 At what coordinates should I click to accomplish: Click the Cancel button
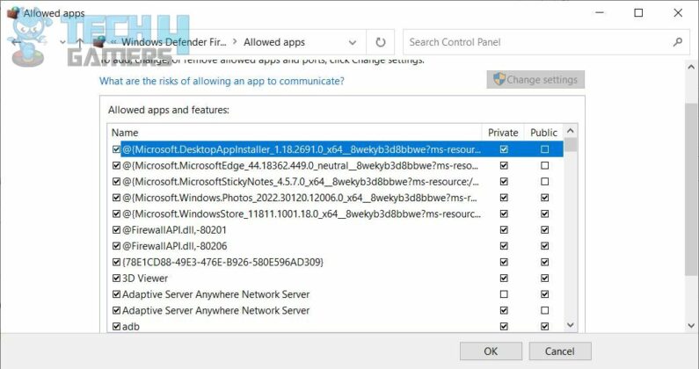click(560, 351)
